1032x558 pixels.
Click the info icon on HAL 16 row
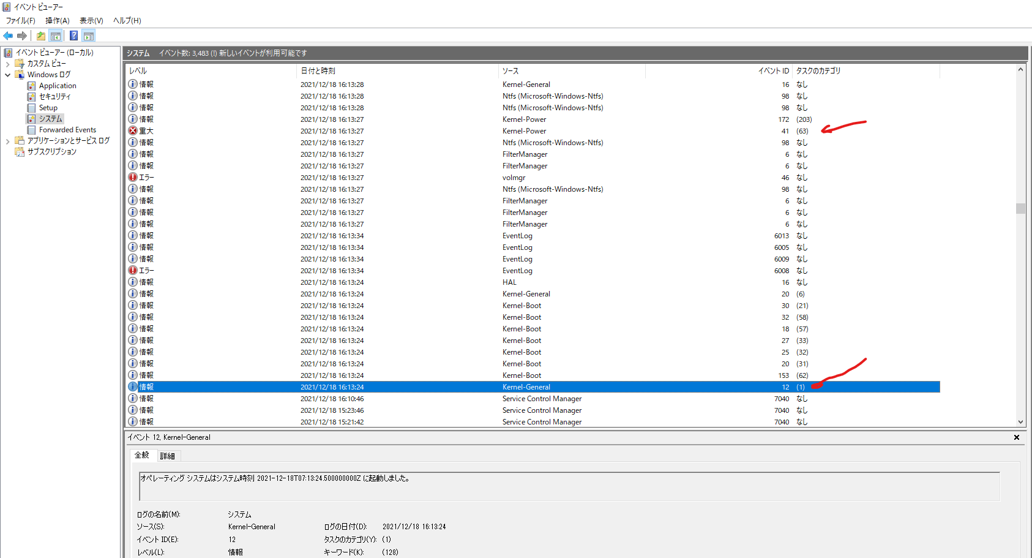pyautogui.click(x=133, y=282)
